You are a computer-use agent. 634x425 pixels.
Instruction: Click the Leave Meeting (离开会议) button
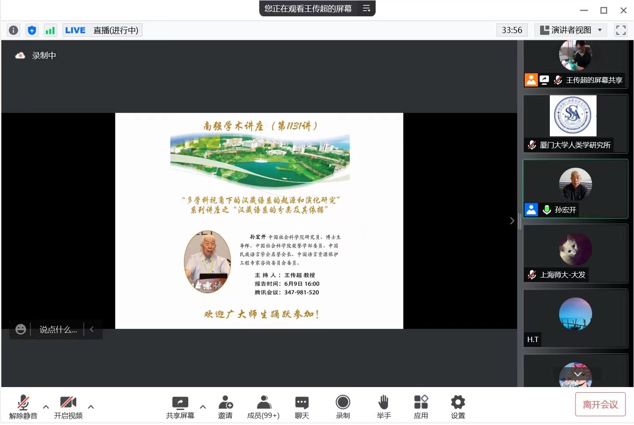point(600,404)
